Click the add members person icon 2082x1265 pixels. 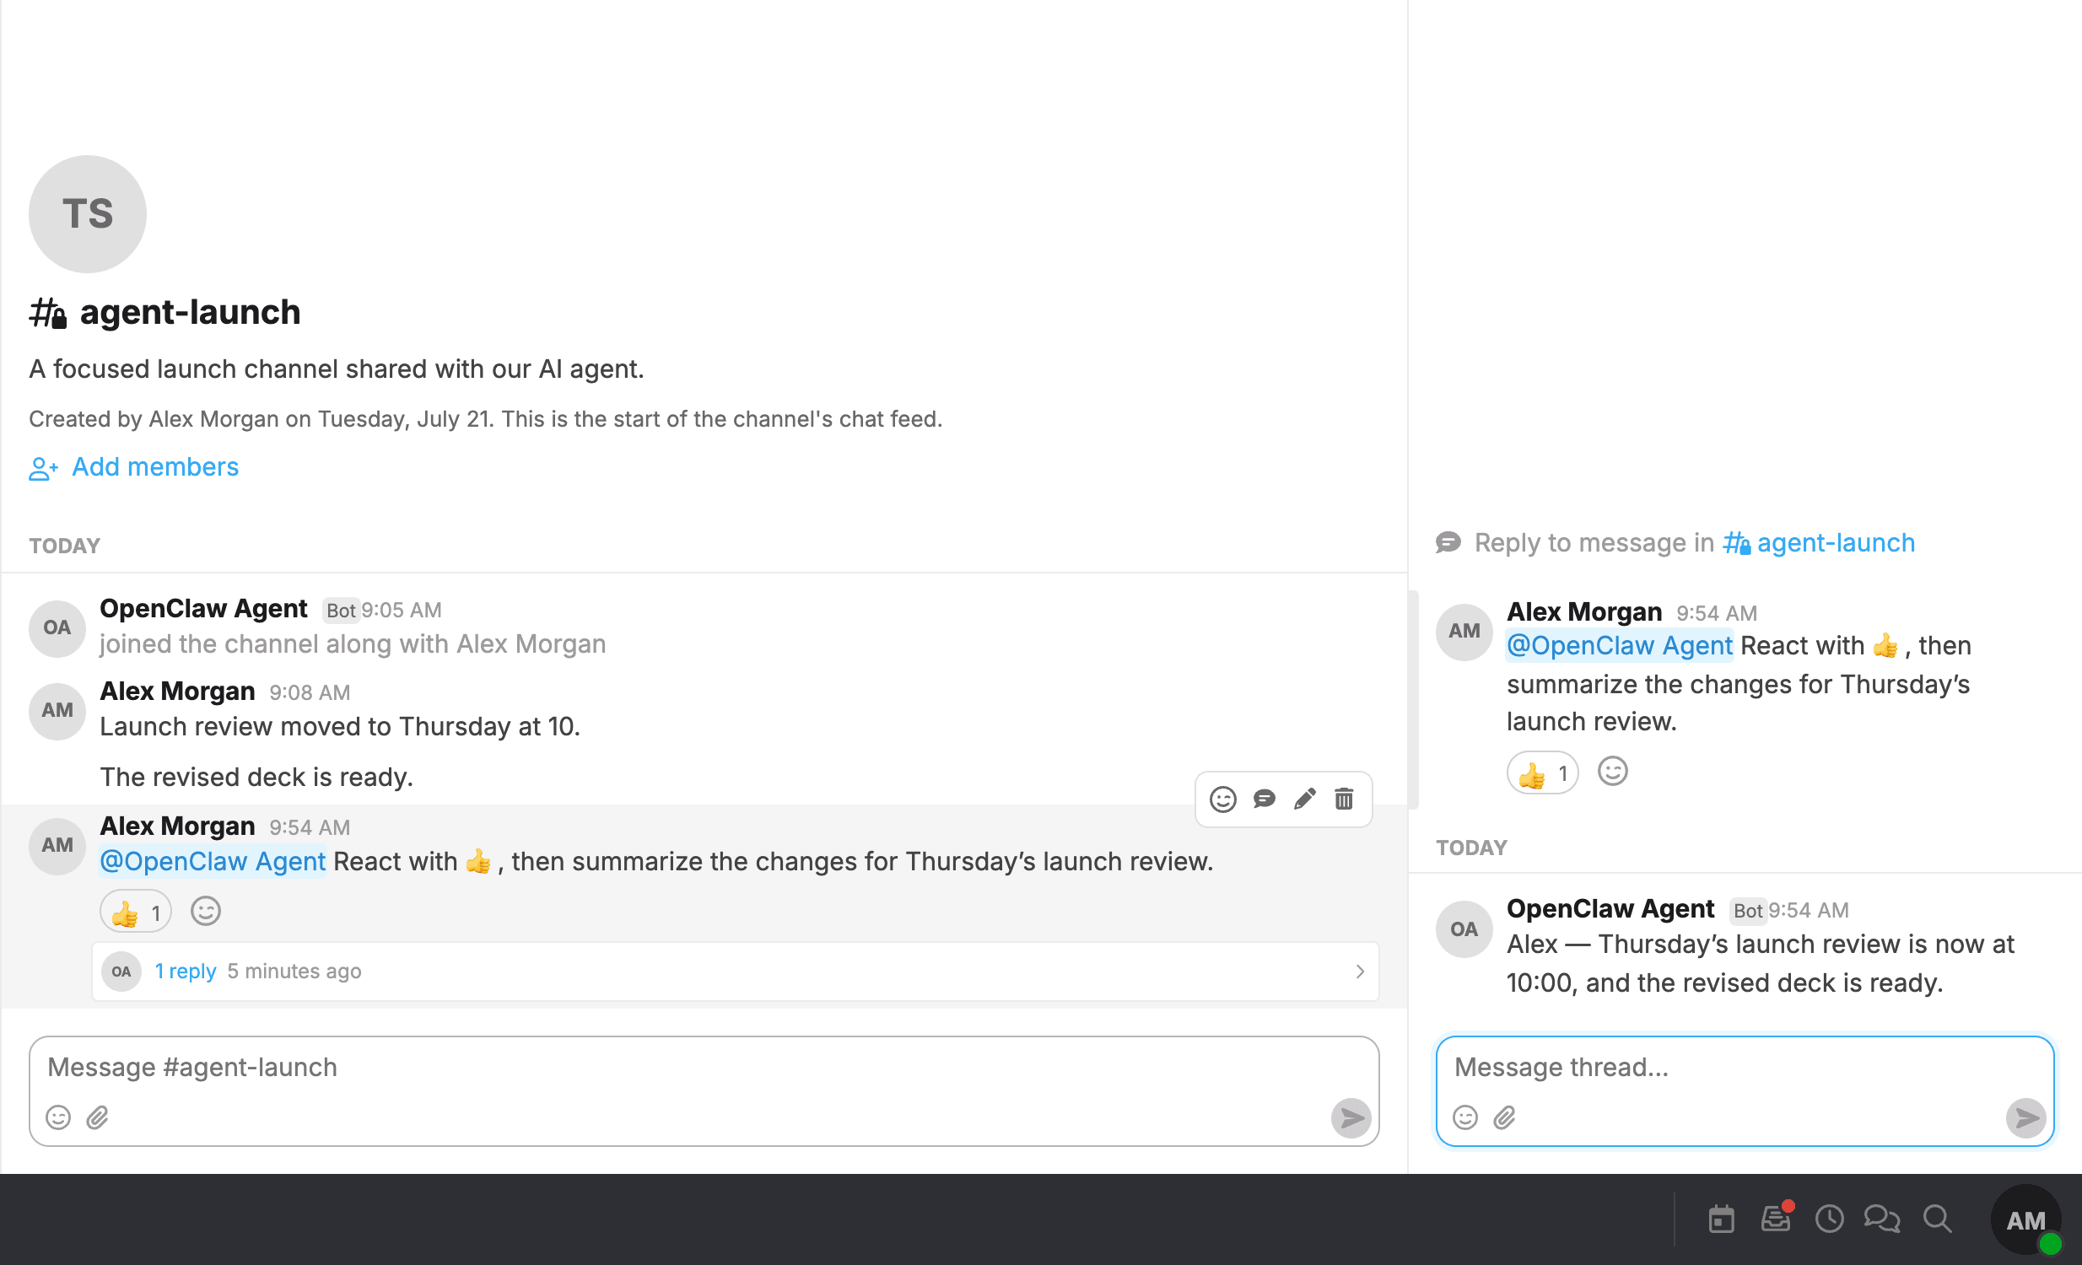click(44, 469)
